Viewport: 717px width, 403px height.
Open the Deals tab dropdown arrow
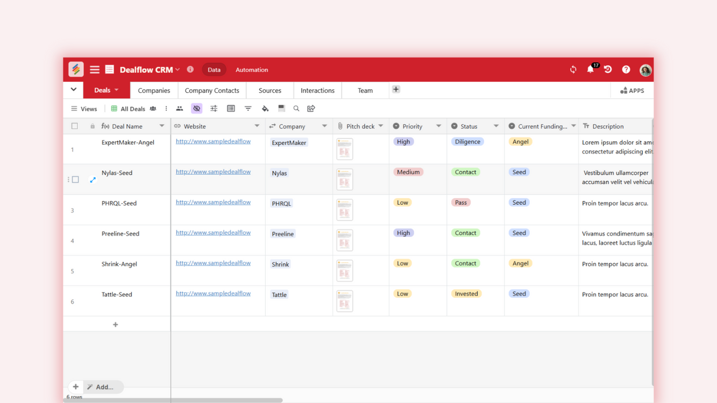117,90
